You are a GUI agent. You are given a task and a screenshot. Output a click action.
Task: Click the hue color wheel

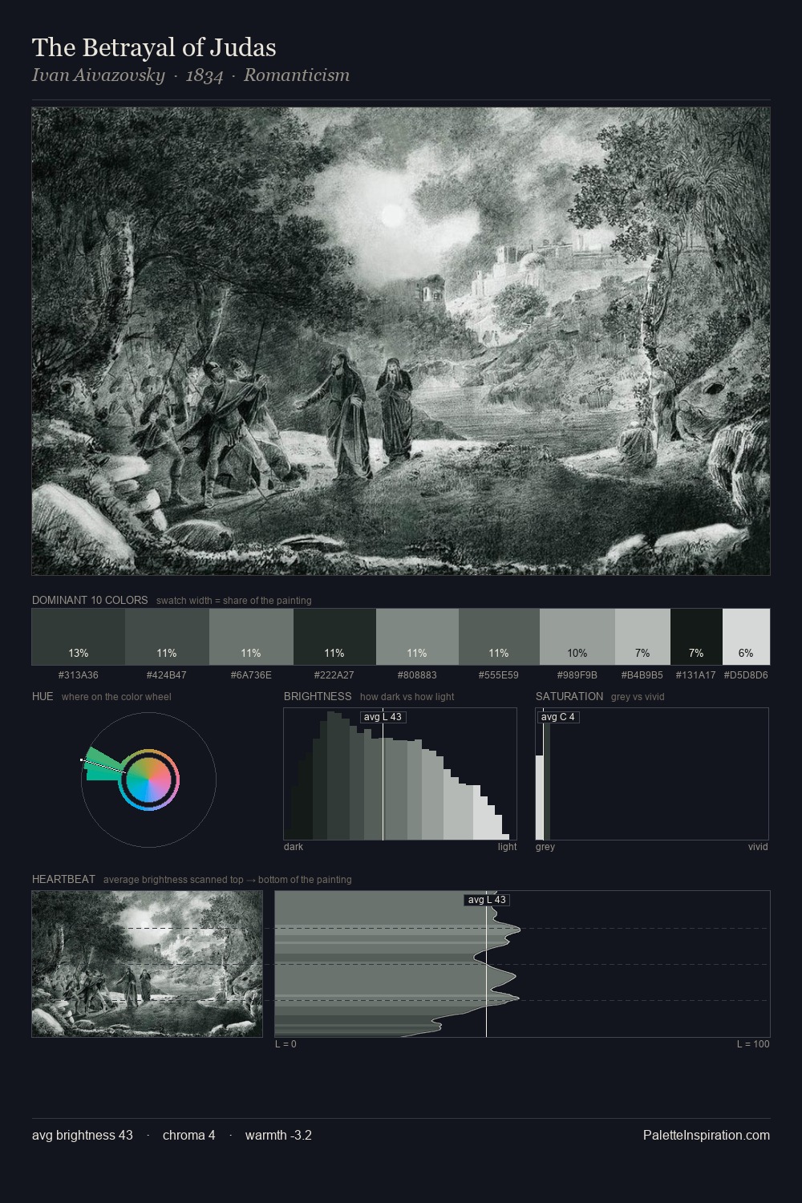(x=148, y=779)
